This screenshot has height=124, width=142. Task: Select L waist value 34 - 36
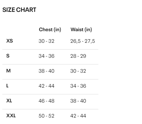click(78, 86)
